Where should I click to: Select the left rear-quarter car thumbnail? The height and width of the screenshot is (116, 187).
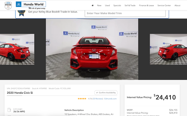click(17, 49)
